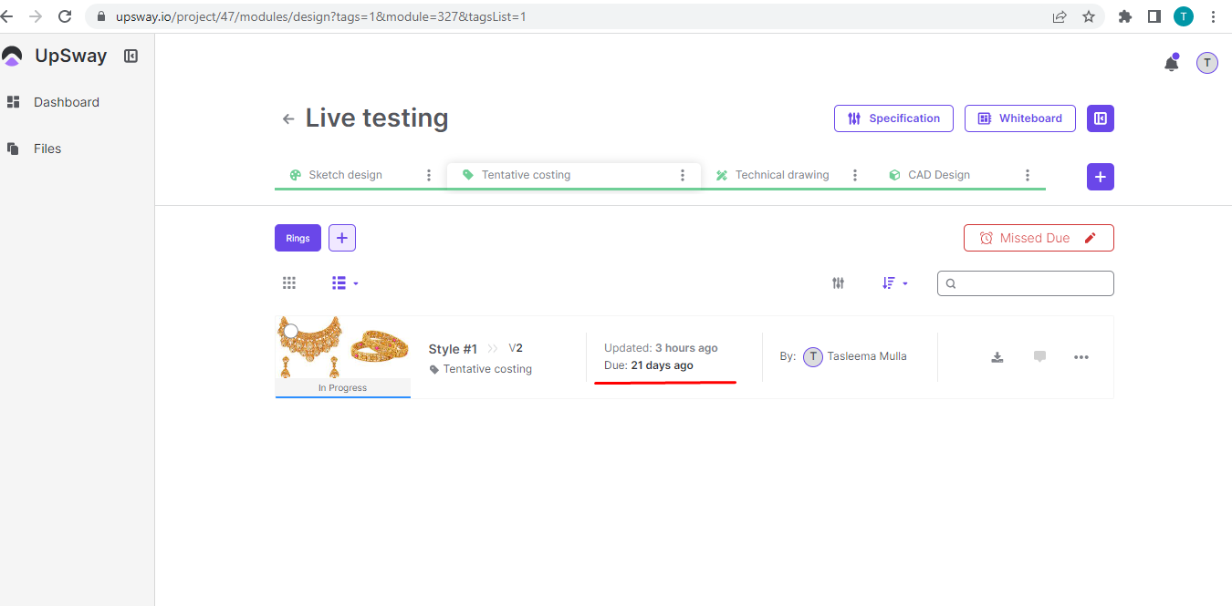Open the three-dot menu for Style #1
1232x606 pixels.
click(x=1081, y=357)
